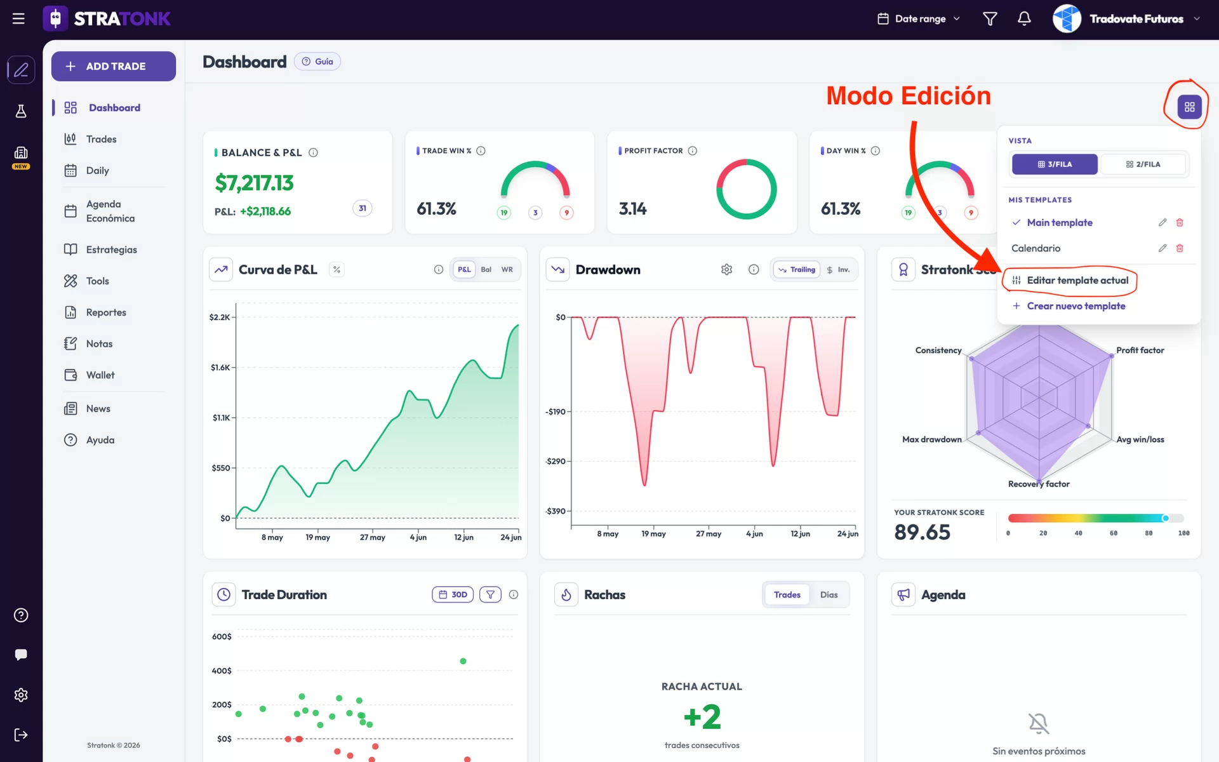Open the notifications bell icon
Viewport: 1219px width, 762px height.
tap(1024, 19)
